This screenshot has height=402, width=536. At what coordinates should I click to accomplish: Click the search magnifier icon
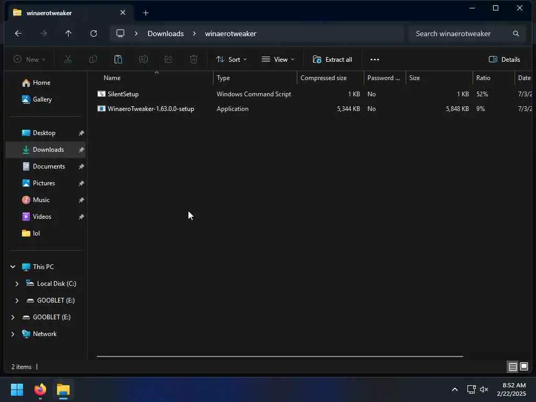[516, 33]
